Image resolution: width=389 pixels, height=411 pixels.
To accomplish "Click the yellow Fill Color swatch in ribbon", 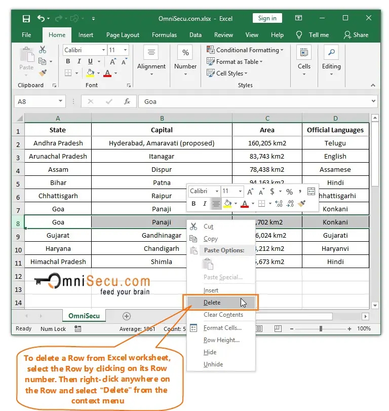I will click(x=90, y=73).
